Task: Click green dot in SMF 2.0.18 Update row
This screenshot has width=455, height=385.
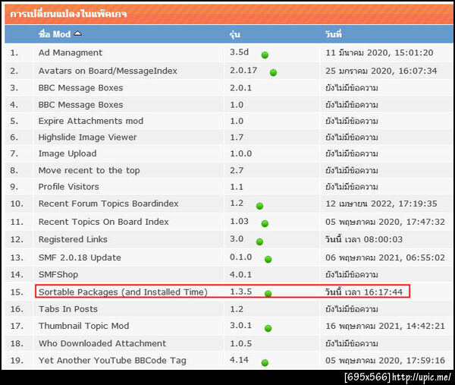Action: (x=268, y=259)
